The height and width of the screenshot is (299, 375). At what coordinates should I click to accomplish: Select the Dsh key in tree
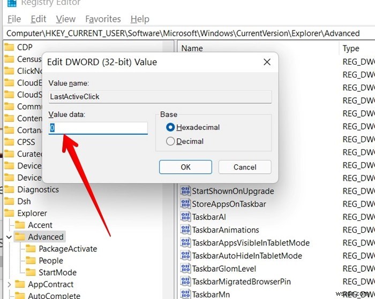[24, 201]
